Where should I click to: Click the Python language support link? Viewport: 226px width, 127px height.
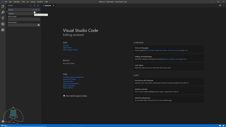click(x=165, y=50)
